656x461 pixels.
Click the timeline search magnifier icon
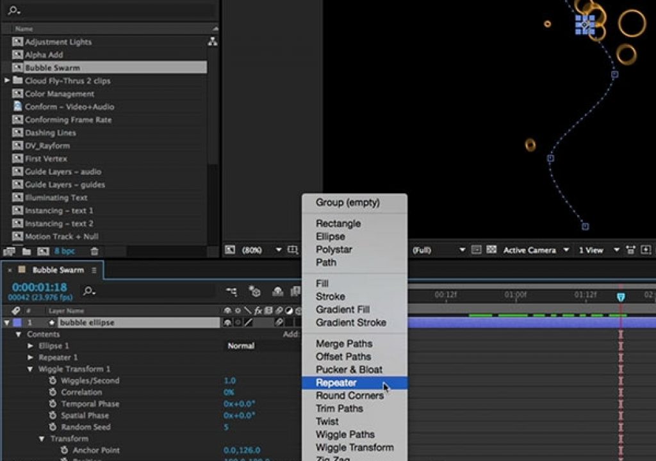coord(89,290)
